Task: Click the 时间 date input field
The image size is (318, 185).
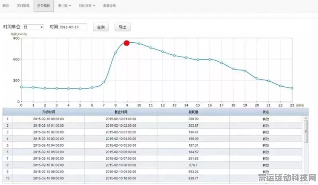Action: coord(73,27)
